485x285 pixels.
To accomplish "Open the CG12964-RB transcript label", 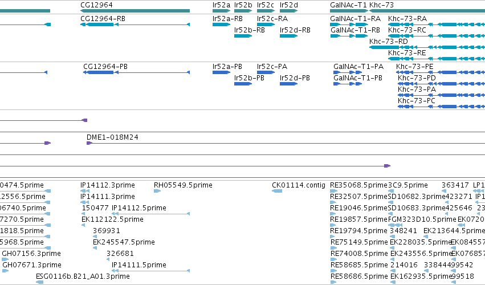I will (103, 19).
